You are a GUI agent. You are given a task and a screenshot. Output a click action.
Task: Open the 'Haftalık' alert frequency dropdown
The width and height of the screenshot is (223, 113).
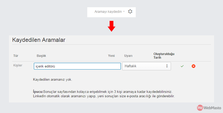tap(147, 66)
